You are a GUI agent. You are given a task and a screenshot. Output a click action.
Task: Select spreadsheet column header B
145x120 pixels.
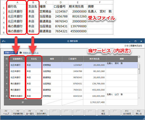tap(33, 2)
